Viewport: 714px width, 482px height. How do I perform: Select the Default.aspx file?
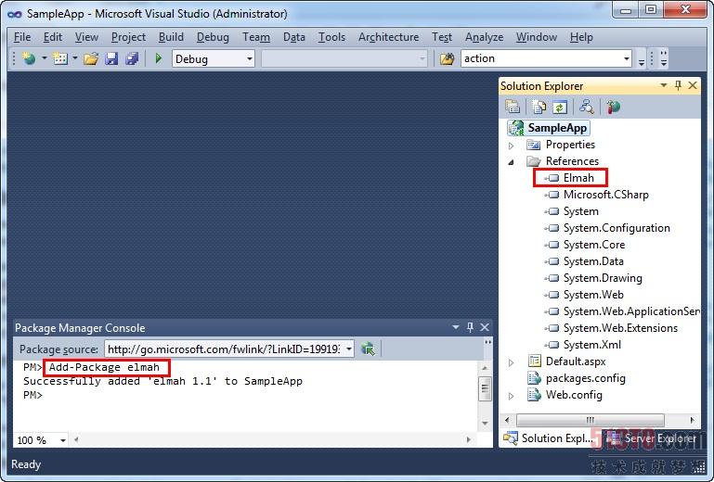click(576, 361)
